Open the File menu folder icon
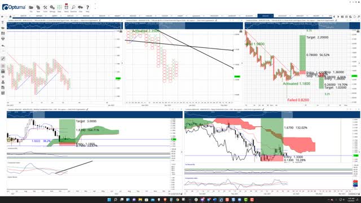This screenshot has width=361, height=203. click(x=31, y=7)
